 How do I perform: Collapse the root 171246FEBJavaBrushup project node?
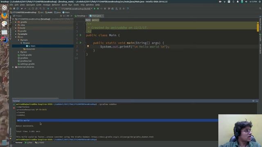13,19
